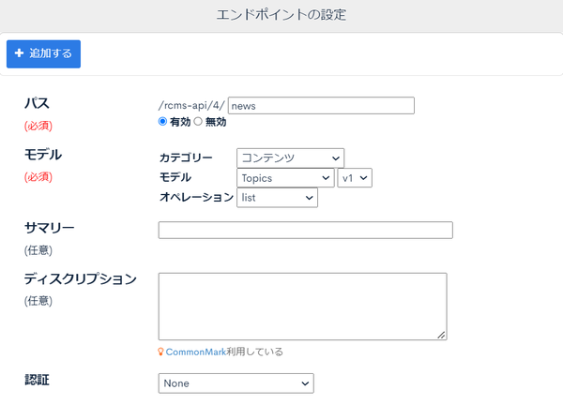Open the CommonMark link
This screenshot has height=405, width=563.
click(x=196, y=352)
